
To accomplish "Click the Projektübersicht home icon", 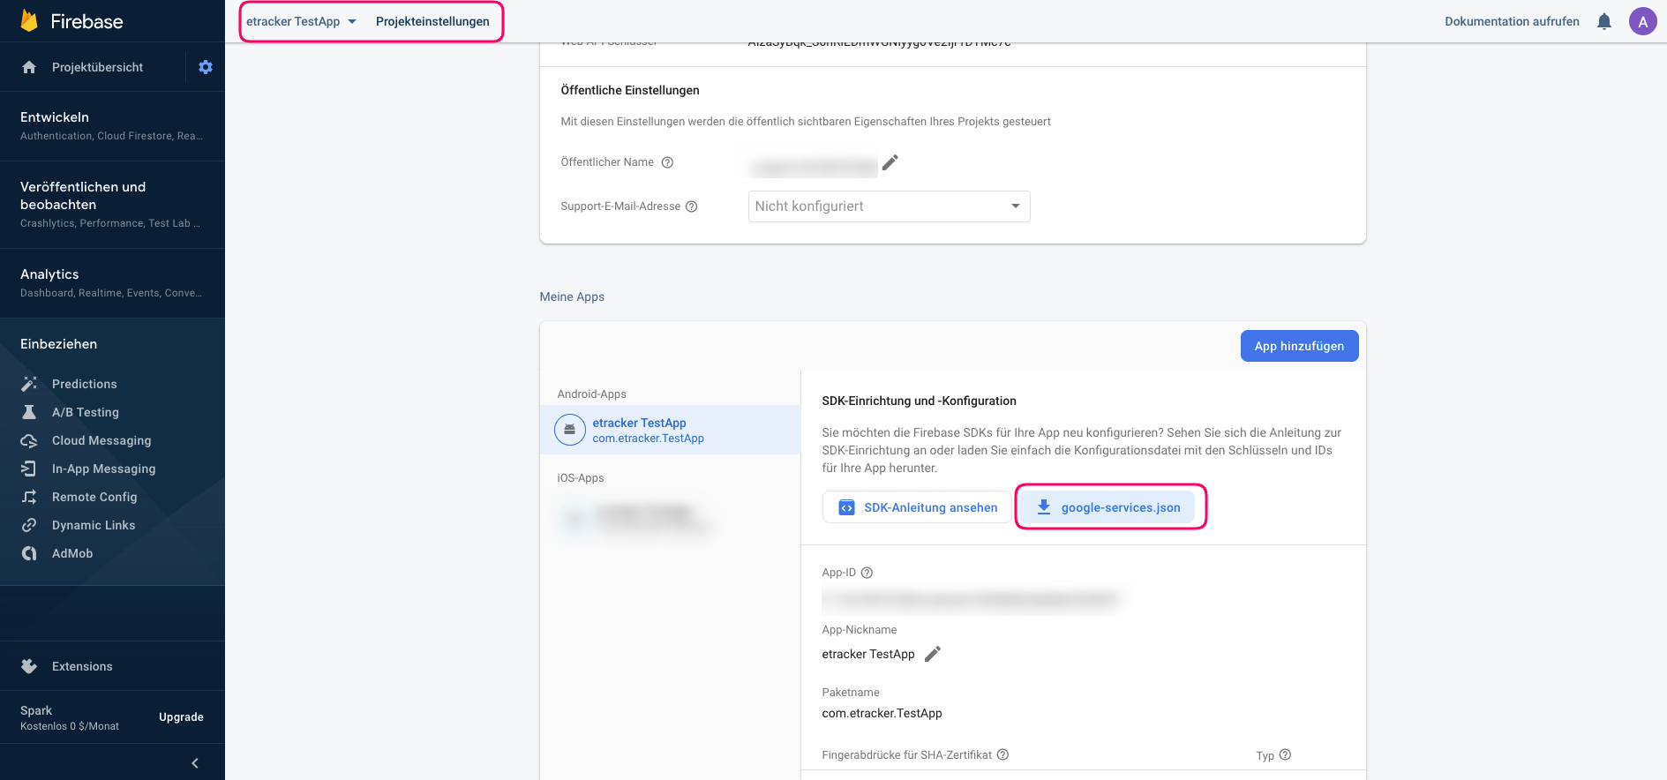I will [29, 67].
